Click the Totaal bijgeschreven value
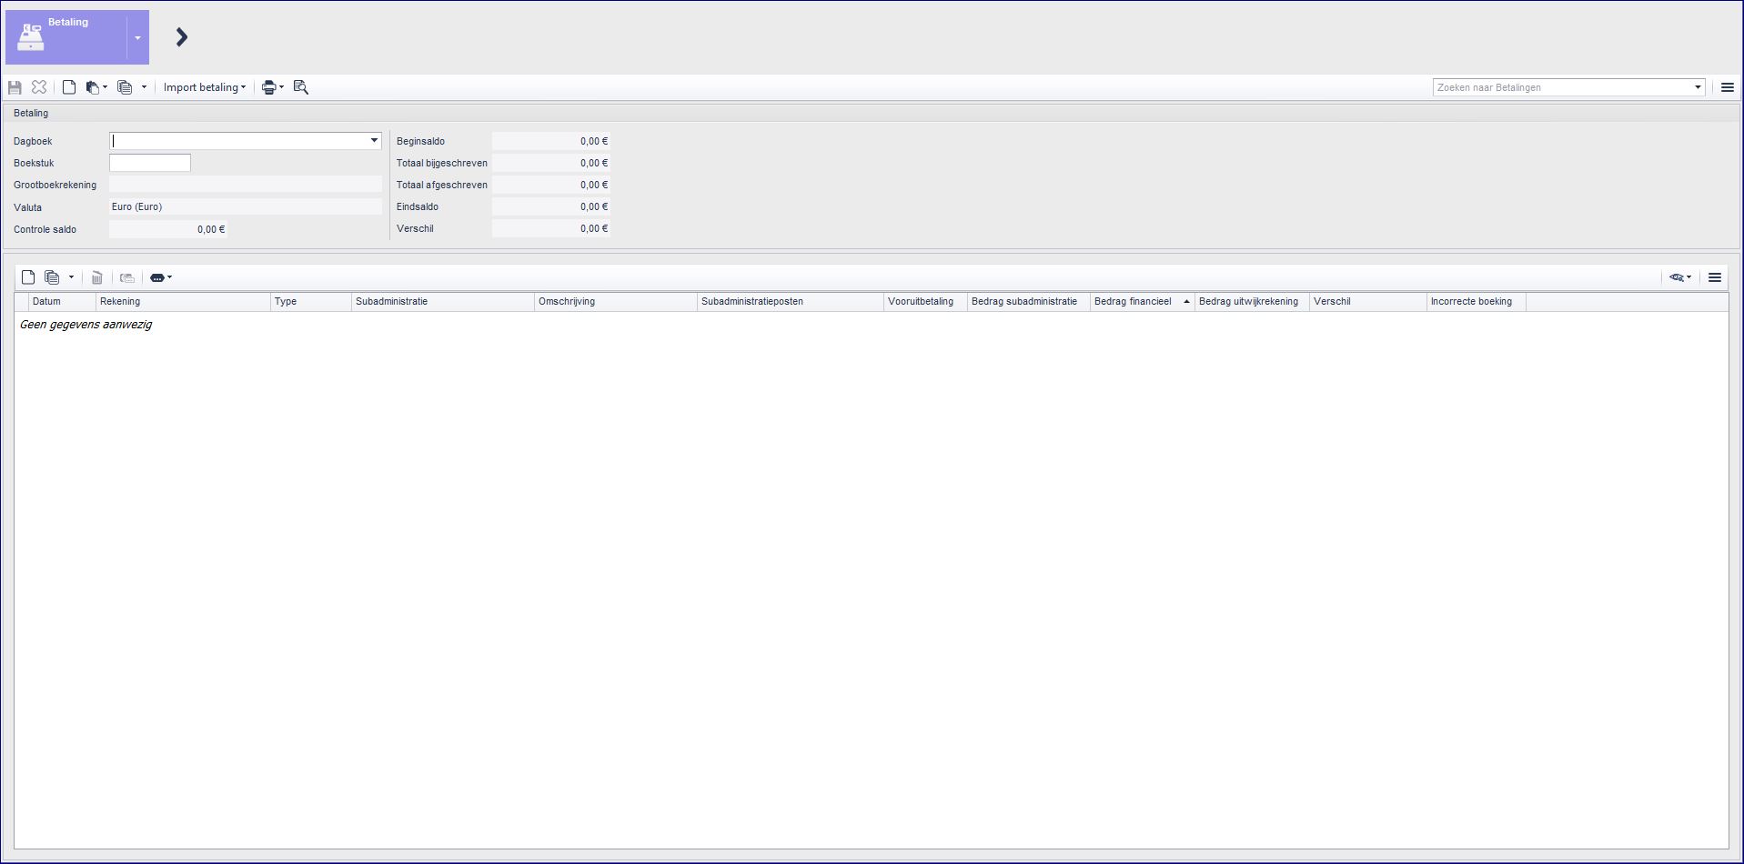The image size is (1744, 864). tap(551, 163)
